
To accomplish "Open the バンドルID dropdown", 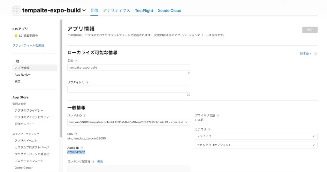I will [129, 122].
